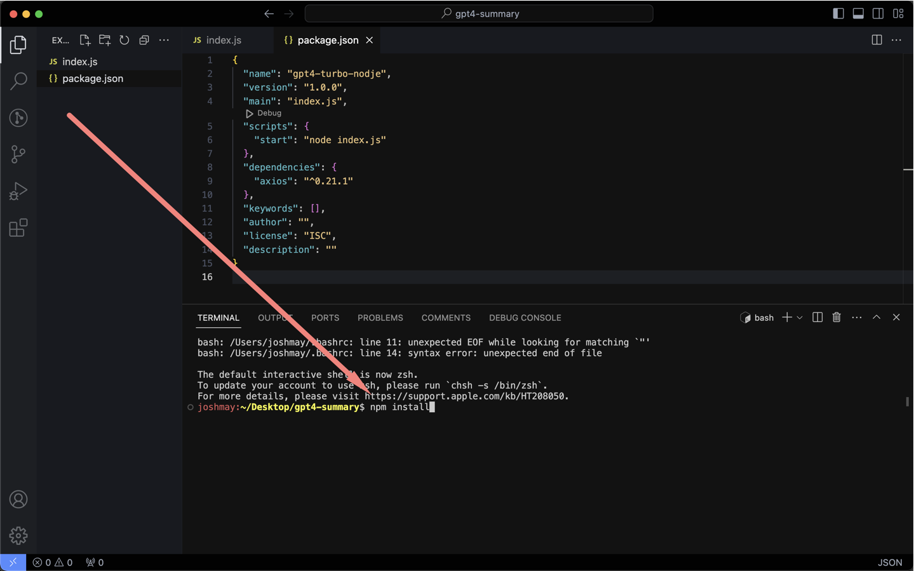
Task: Add a new terminal with plus
Action: click(x=787, y=318)
